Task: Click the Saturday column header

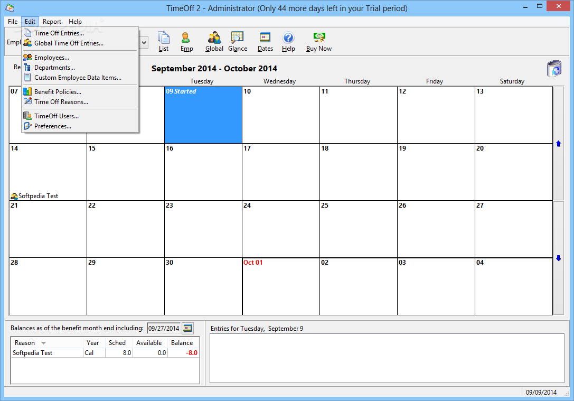Action: (x=512, y=81)
